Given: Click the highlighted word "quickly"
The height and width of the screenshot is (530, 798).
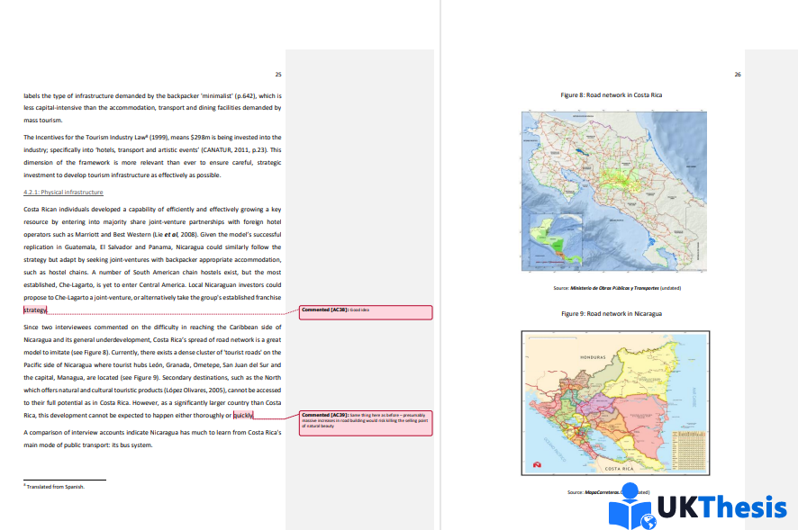Looking at the screenshot, I should point(243,415).
